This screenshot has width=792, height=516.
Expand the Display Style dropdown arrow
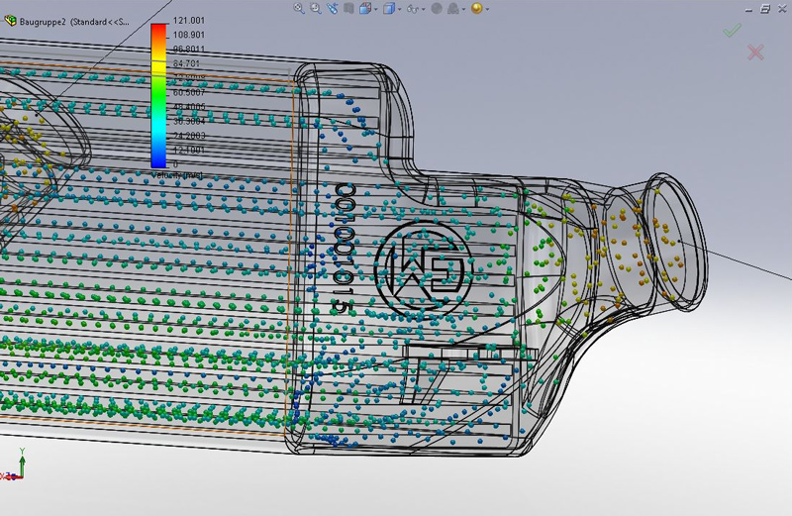[399, 9]
